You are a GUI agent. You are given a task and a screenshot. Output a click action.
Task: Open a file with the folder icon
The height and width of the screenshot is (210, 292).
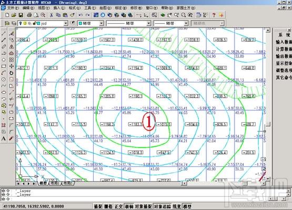(14, 15)
